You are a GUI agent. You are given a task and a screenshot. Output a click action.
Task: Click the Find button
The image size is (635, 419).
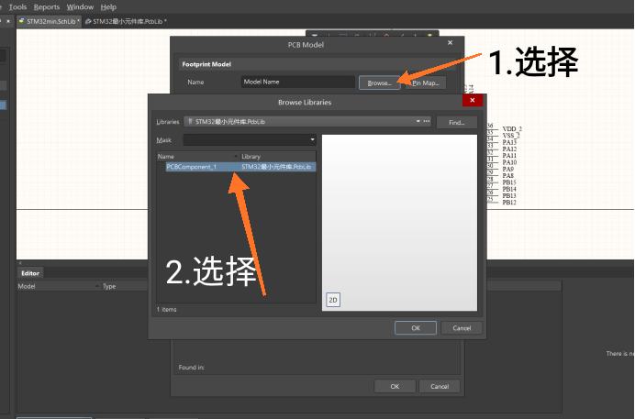(457, 122)
